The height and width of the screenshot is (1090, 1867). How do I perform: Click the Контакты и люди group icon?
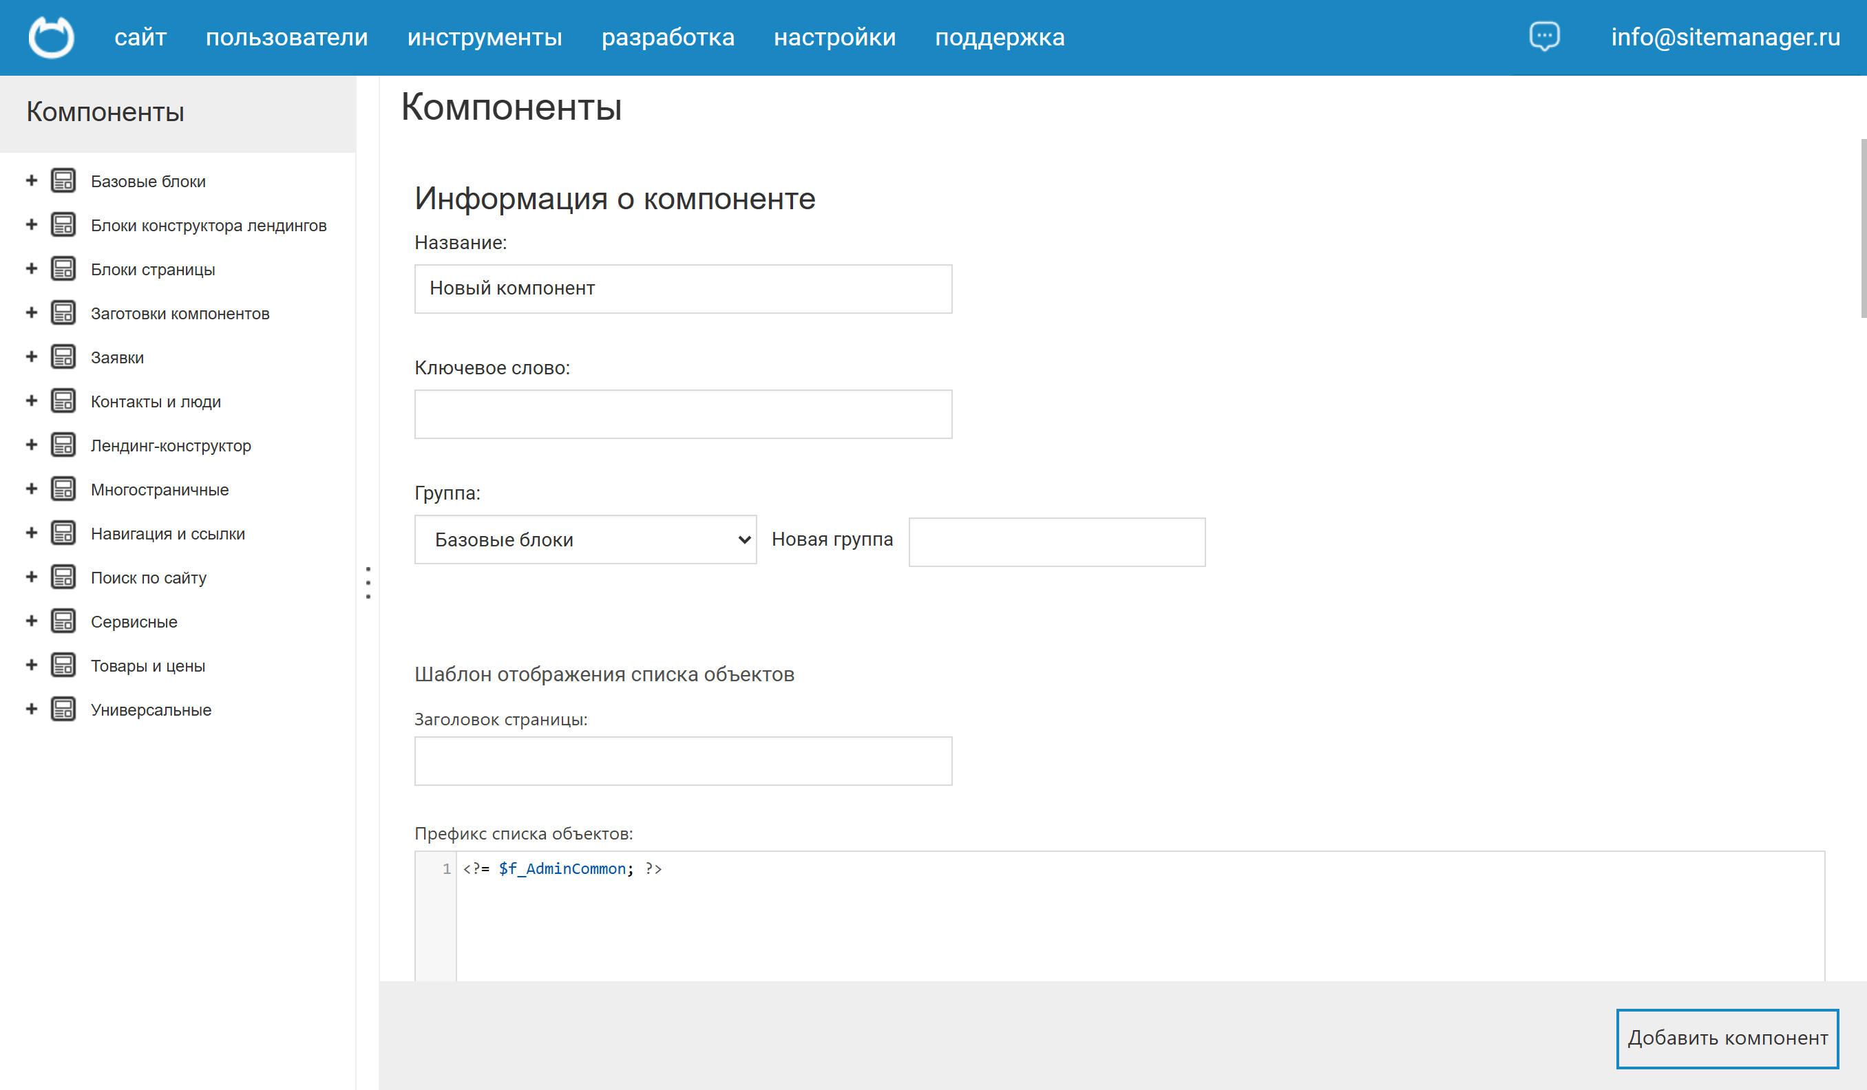pyautogui.click(x=63, y=401)
